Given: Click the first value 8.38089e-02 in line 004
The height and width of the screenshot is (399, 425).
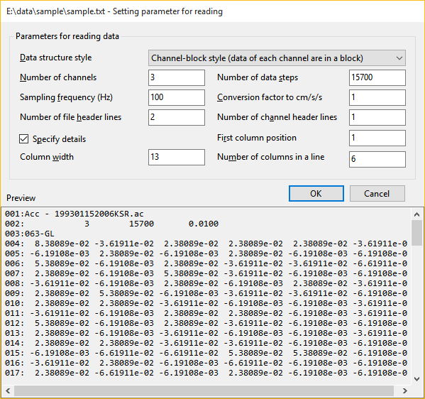Looking at the screenshot, I should (62, 244).
